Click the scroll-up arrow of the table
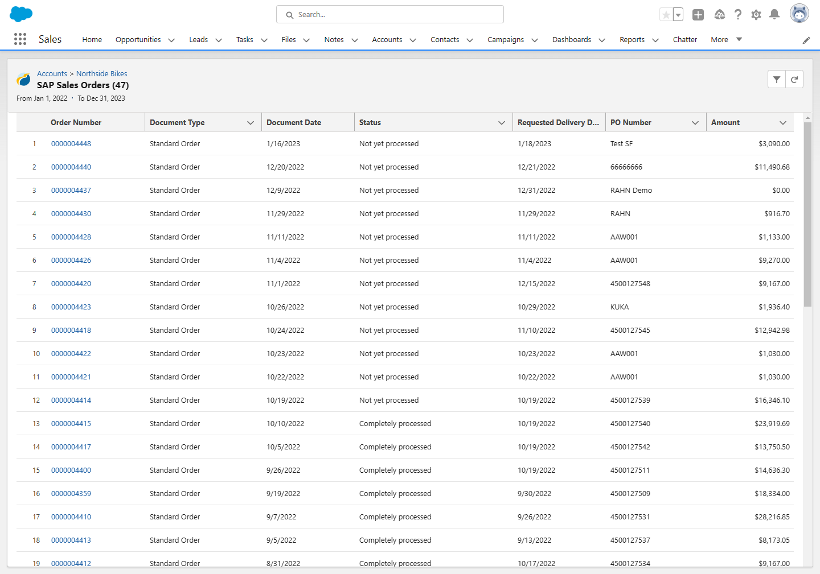The image size is (820, 574). click(807, 118)
